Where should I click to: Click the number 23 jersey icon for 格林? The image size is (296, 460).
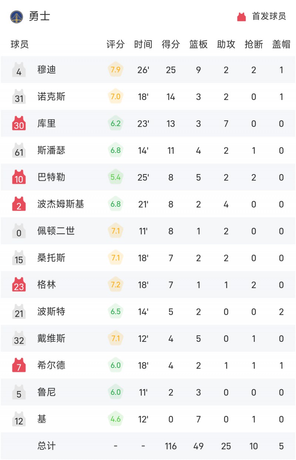tap(19, 284)
